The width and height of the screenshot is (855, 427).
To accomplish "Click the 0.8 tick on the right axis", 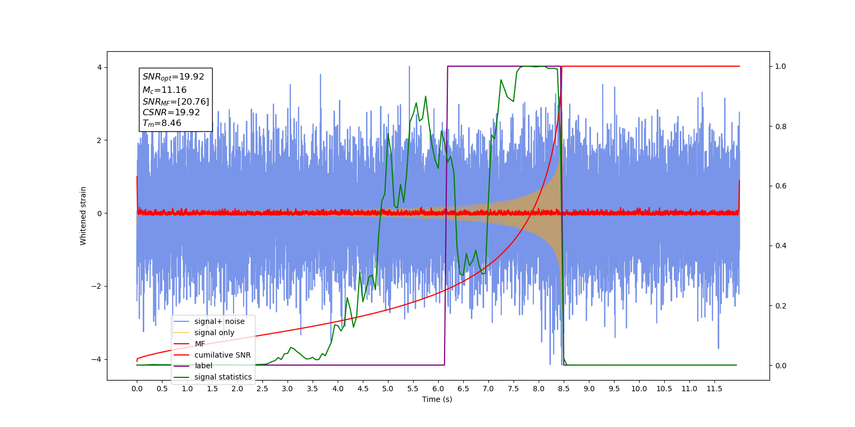I will 781,126.
